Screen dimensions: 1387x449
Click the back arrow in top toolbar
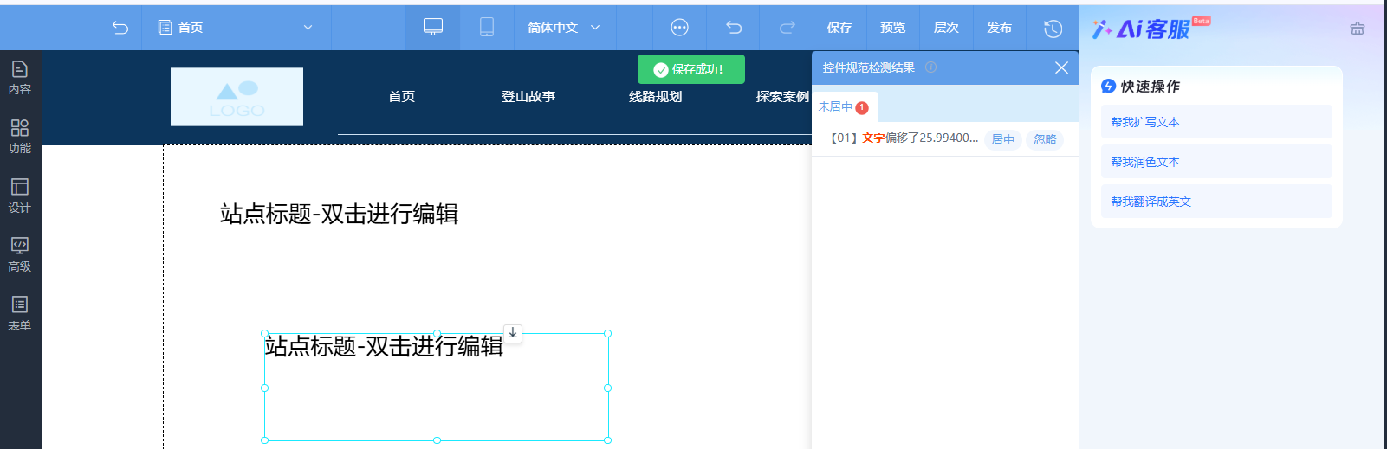pyautogui.click(x=120, y=28)
